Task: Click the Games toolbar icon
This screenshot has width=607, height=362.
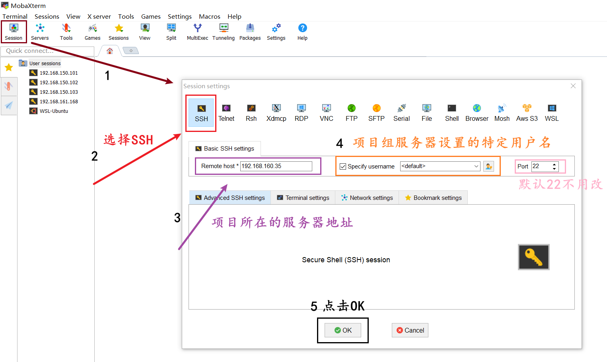Action: (92, 32)
